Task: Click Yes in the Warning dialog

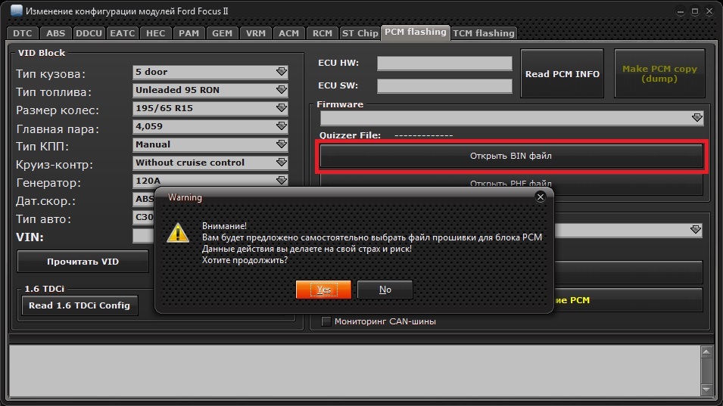Action: click(x=323, y=290)
